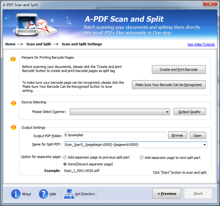Click Make Sure Your Barcode Can be Recognized
Screen dimensions: 220x206
169,85
